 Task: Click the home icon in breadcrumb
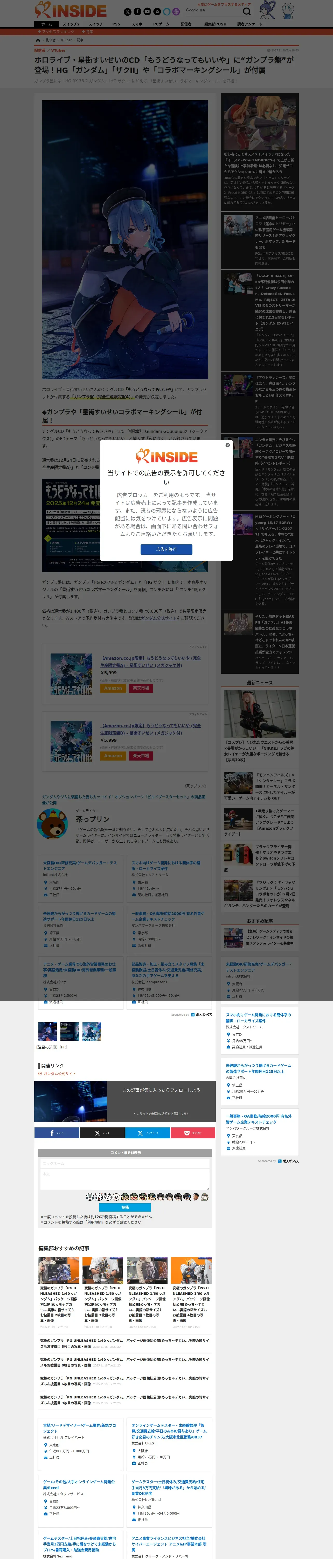(38, 40)
